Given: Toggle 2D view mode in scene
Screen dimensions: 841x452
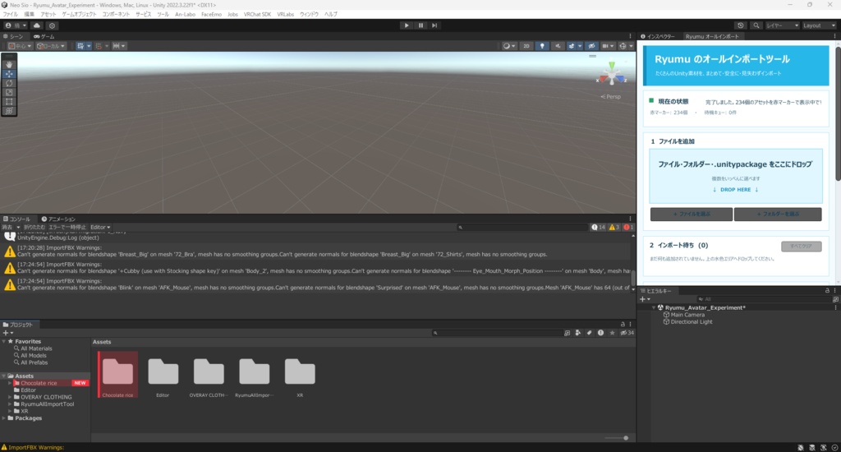Looking at the screenshot, I should pos(526,46).
